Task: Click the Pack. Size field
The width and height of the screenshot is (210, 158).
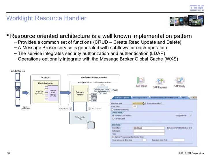Action: coord(135,106)
